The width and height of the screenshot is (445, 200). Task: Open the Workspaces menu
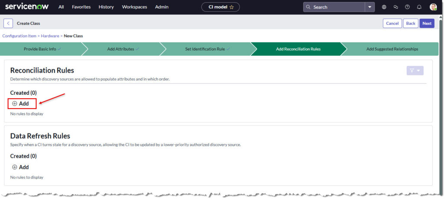click(134, 7)
